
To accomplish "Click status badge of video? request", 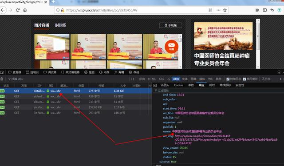I will pyautogui.click(x=2, y=96).
